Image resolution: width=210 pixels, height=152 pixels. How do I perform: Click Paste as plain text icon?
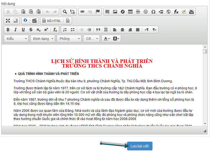pyautogui.click(x=31, y=12)
